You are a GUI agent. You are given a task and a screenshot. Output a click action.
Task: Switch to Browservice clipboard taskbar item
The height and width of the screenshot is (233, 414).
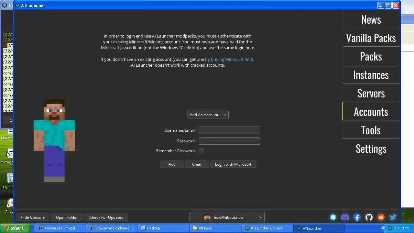pos(112,228)
